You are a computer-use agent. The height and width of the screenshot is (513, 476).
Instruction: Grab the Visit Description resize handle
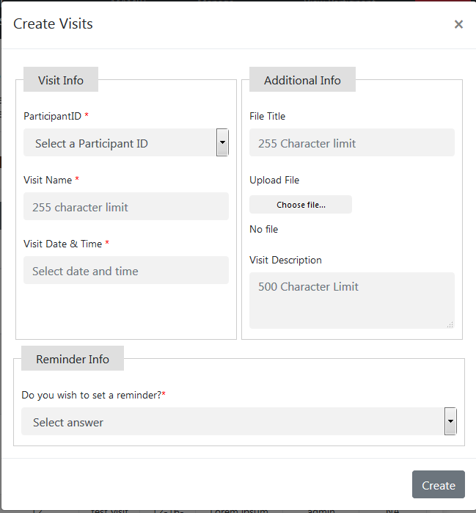click(450, 324)
